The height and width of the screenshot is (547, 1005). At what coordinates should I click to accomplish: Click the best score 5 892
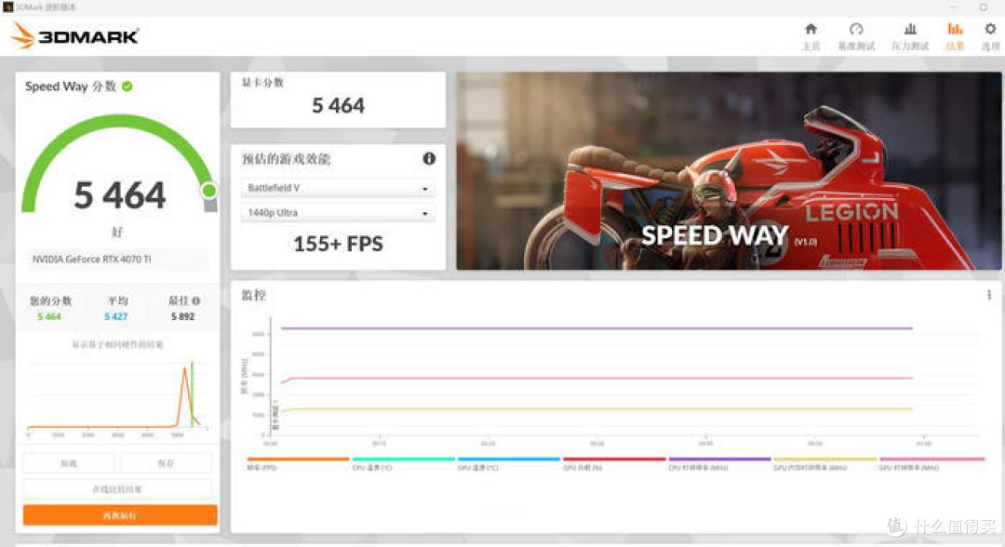(x=182, y=316)
